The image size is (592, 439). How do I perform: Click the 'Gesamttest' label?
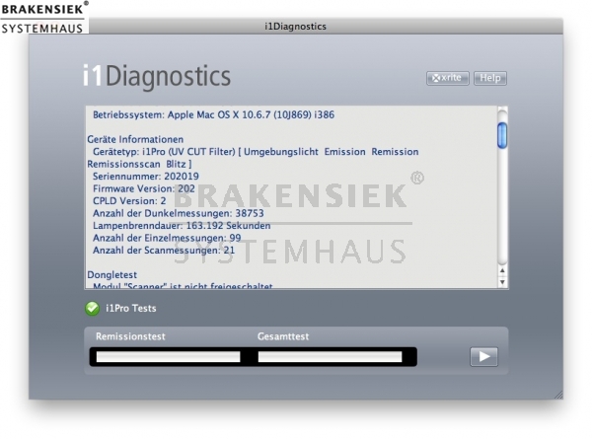[283, 336]
